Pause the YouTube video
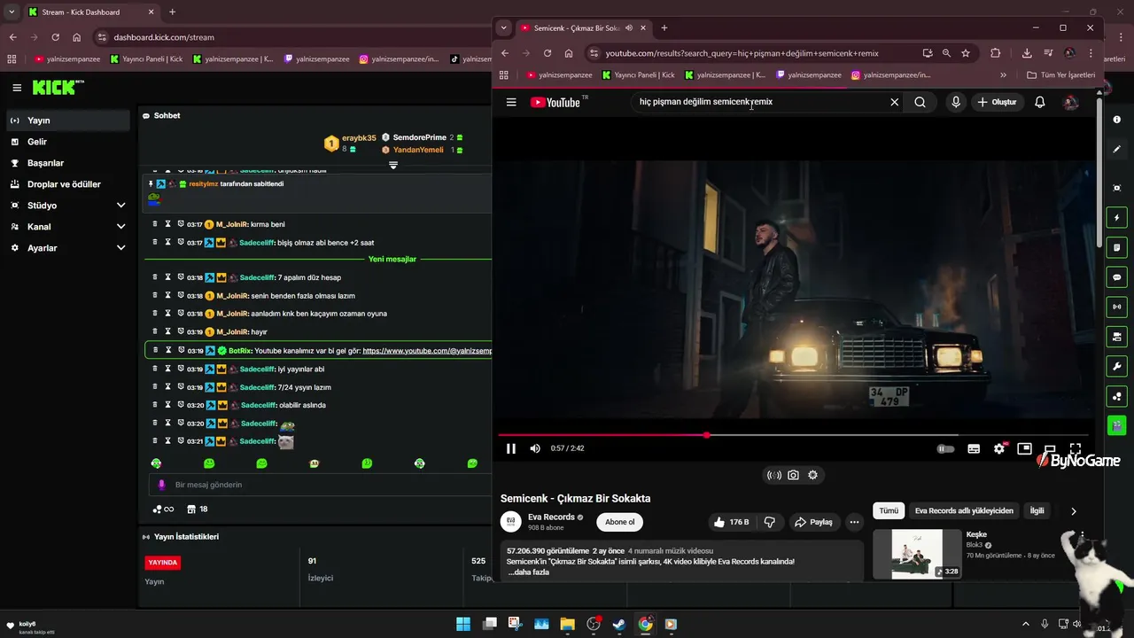 [511, 448]
